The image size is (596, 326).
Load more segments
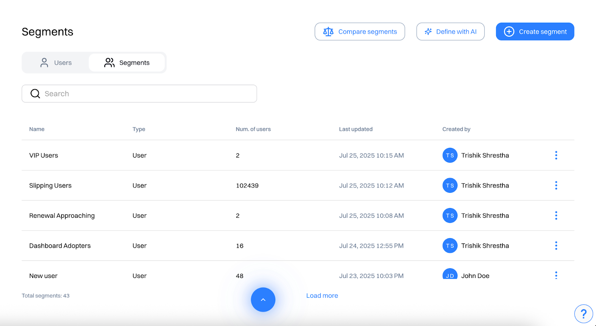322,295
